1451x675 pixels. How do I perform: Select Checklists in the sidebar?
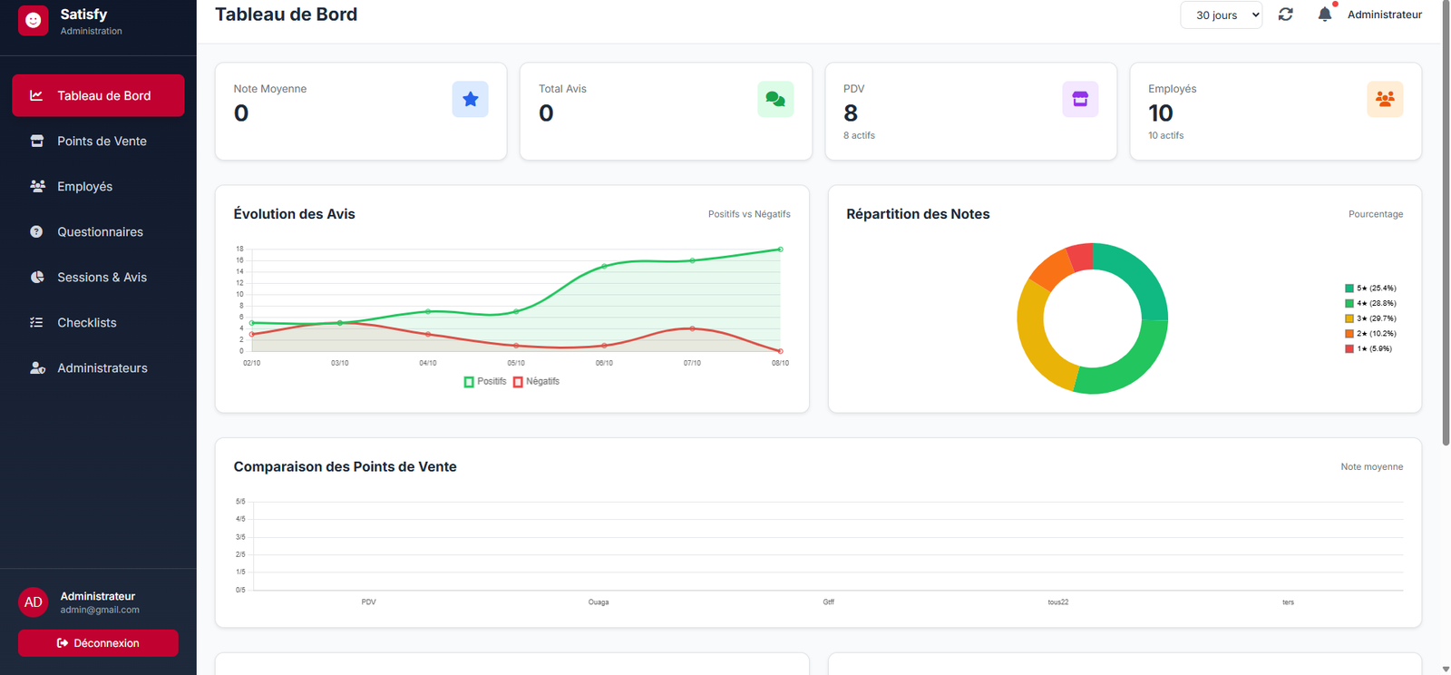click(x=98, y=322)
